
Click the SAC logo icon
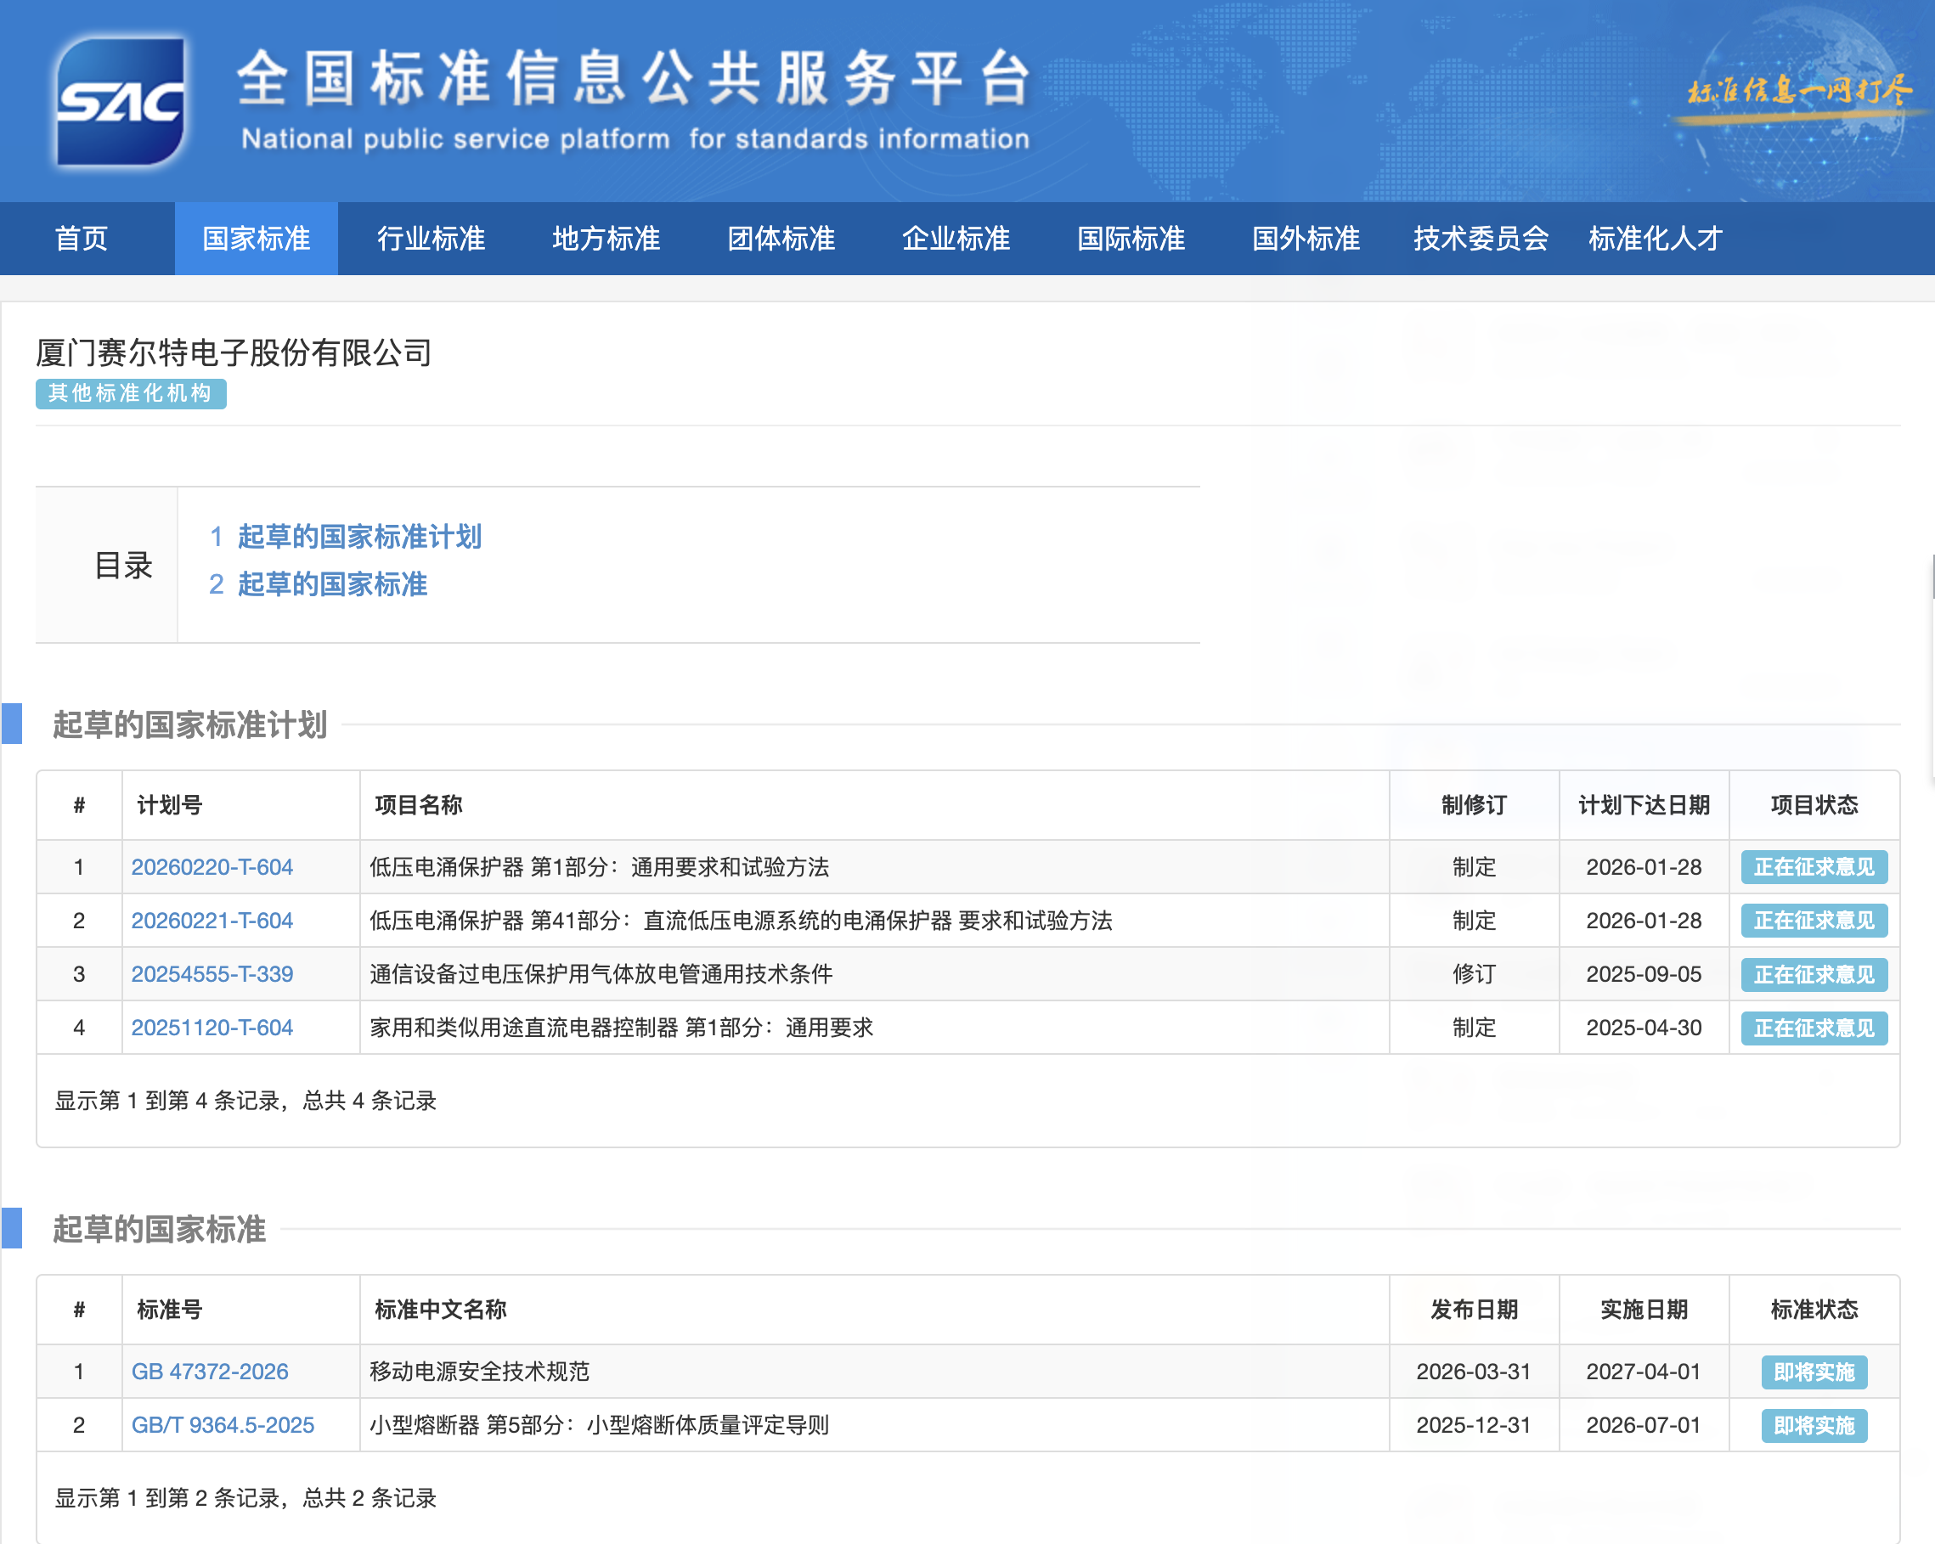pos(121,101)
